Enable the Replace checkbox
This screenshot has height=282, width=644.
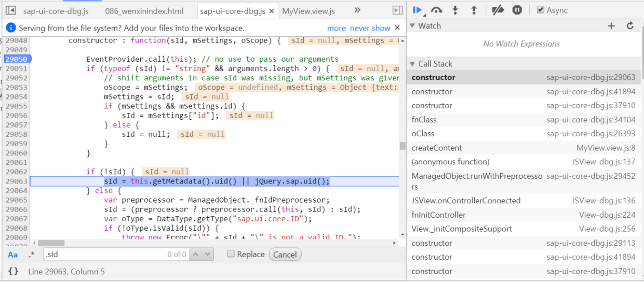pyautogui.click(x=231, y=255)
